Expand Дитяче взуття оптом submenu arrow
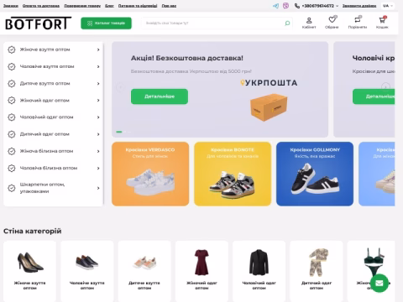 [x=98, y=84]
